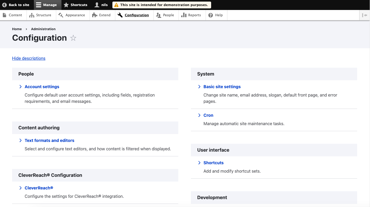Click the Appearance paintbrush icon
This screenshot has height=207, width=370.
(61, 15)
